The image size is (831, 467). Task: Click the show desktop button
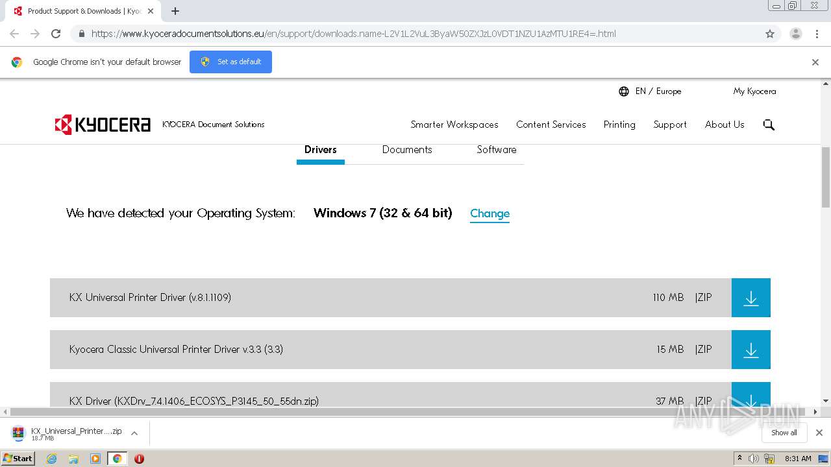[823, 459]
